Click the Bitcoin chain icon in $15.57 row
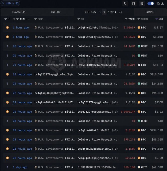Viewport: 167px width, 171px height. pyautogui.click(x=7, y=27)
